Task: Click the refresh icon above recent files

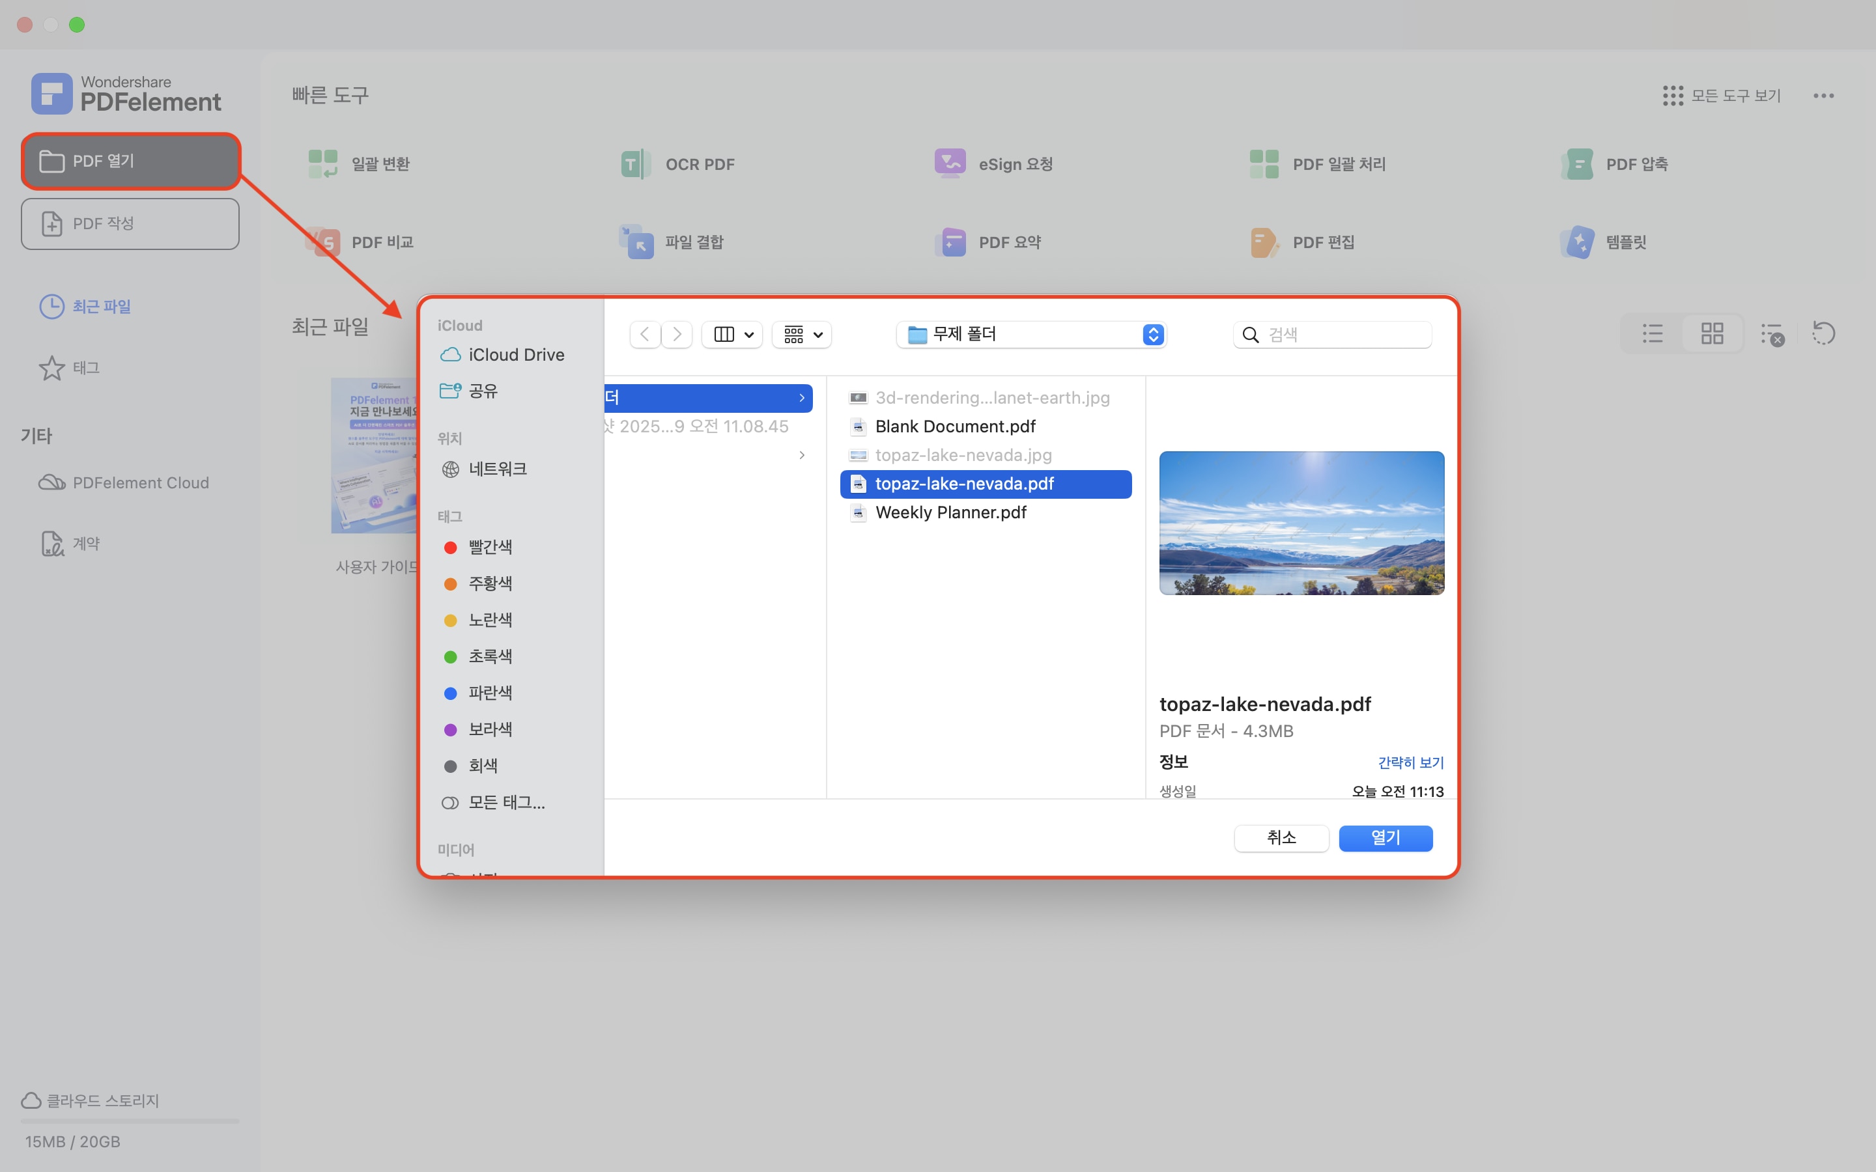Action: [1823, 334]
